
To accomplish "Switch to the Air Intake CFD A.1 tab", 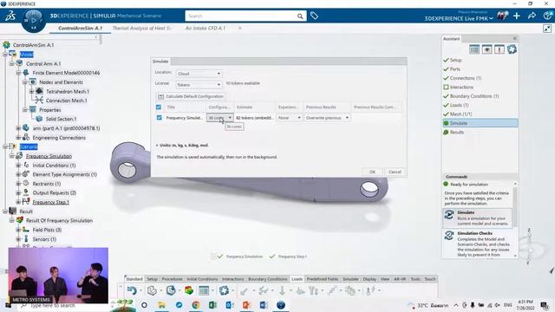I will (205, 28).
